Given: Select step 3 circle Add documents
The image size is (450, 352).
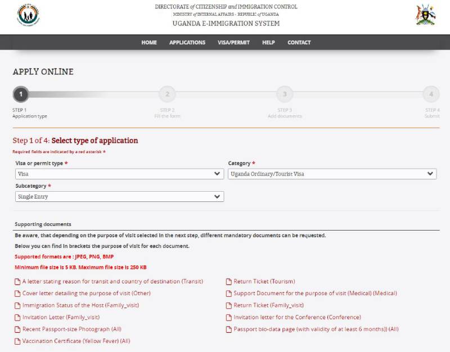Looking at the screenshot, I should click(285, 94).
